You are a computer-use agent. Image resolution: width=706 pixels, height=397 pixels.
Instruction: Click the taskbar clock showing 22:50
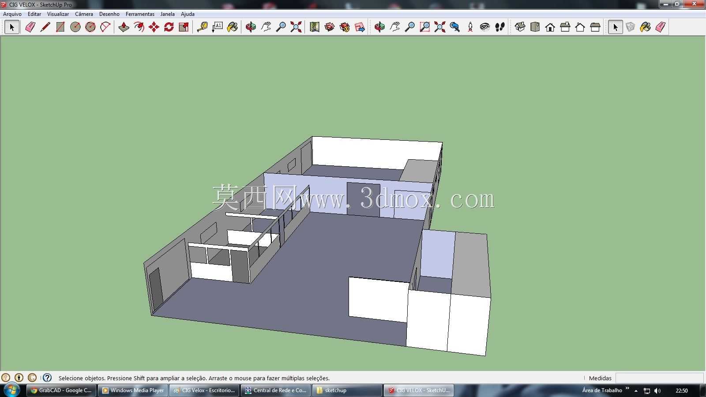click(x=682, y=391)
